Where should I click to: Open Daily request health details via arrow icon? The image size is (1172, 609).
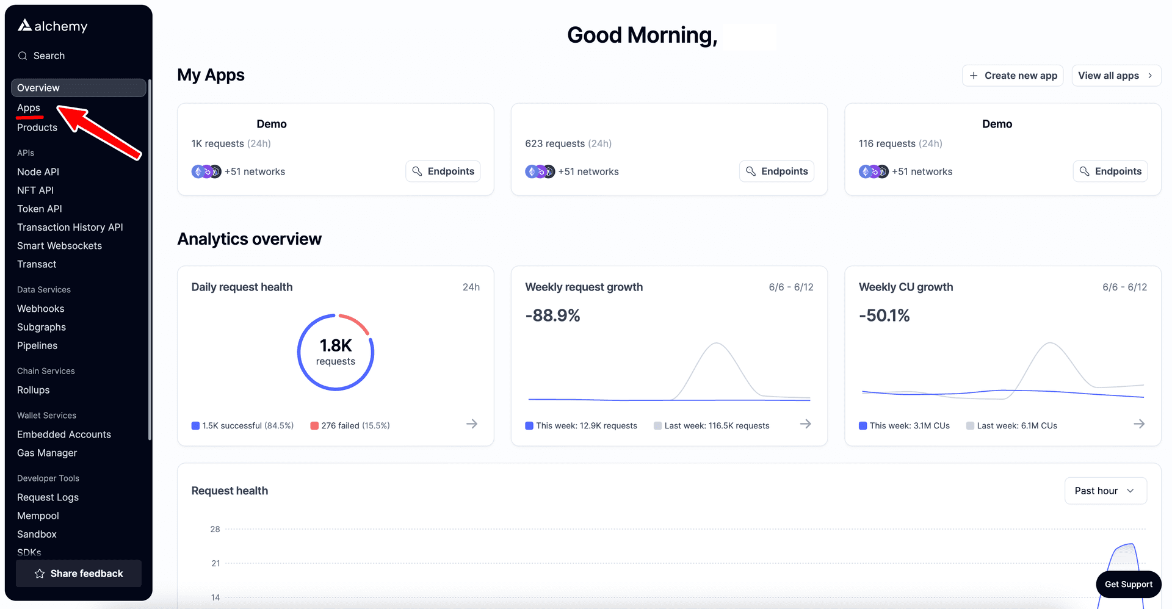click(472, 423)
